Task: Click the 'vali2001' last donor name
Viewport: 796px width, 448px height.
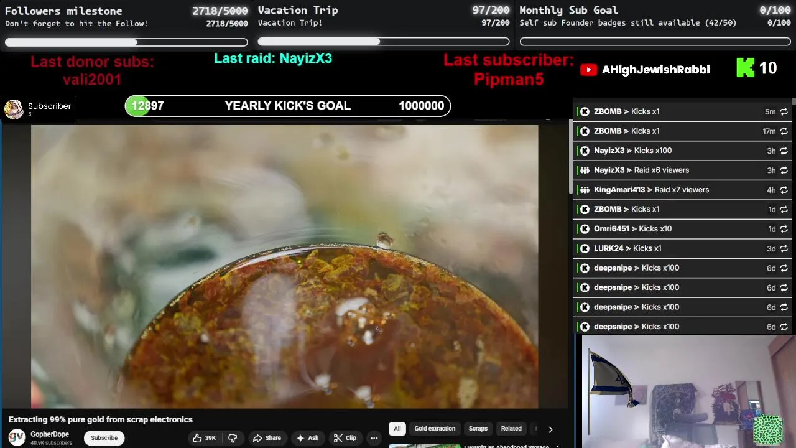Action: pyautogui.click(x=92, y=79)
